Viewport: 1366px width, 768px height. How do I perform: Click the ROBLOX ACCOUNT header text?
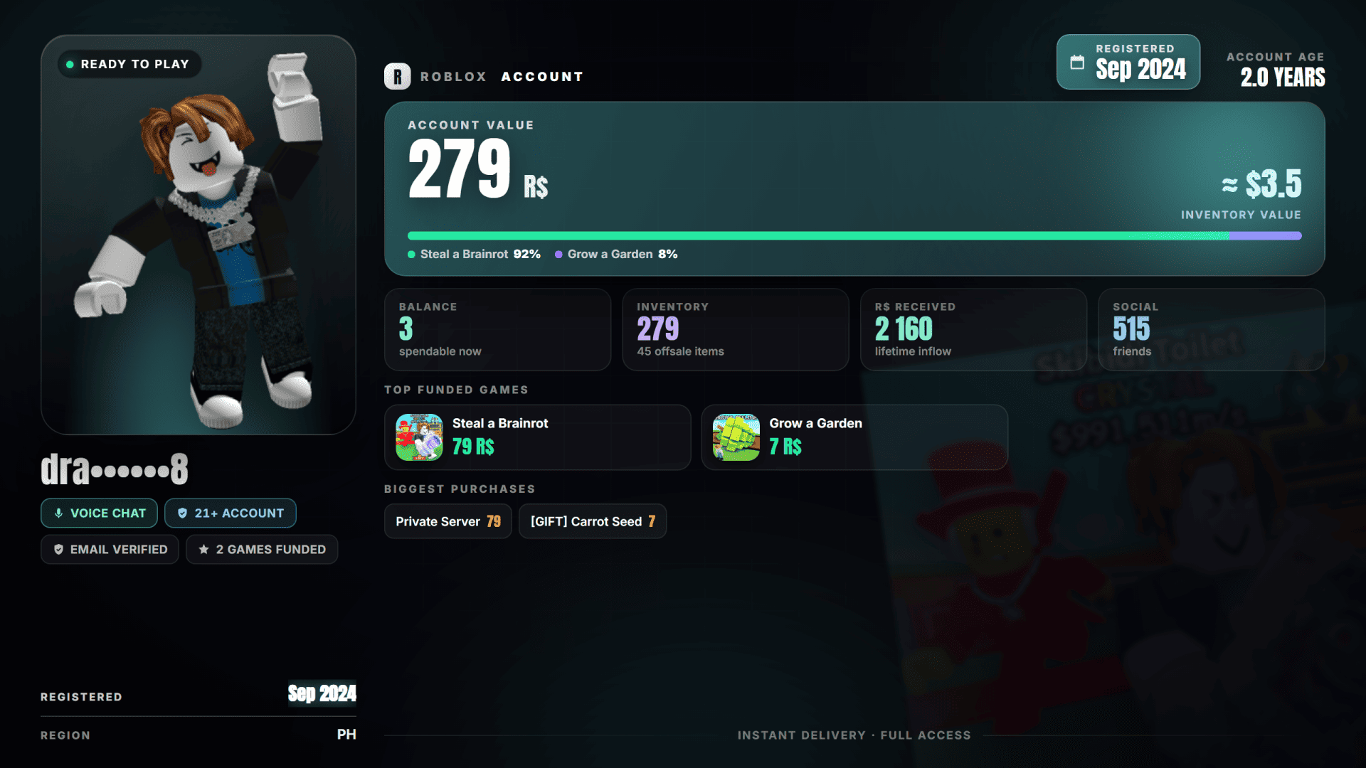(x=502, y=76)
